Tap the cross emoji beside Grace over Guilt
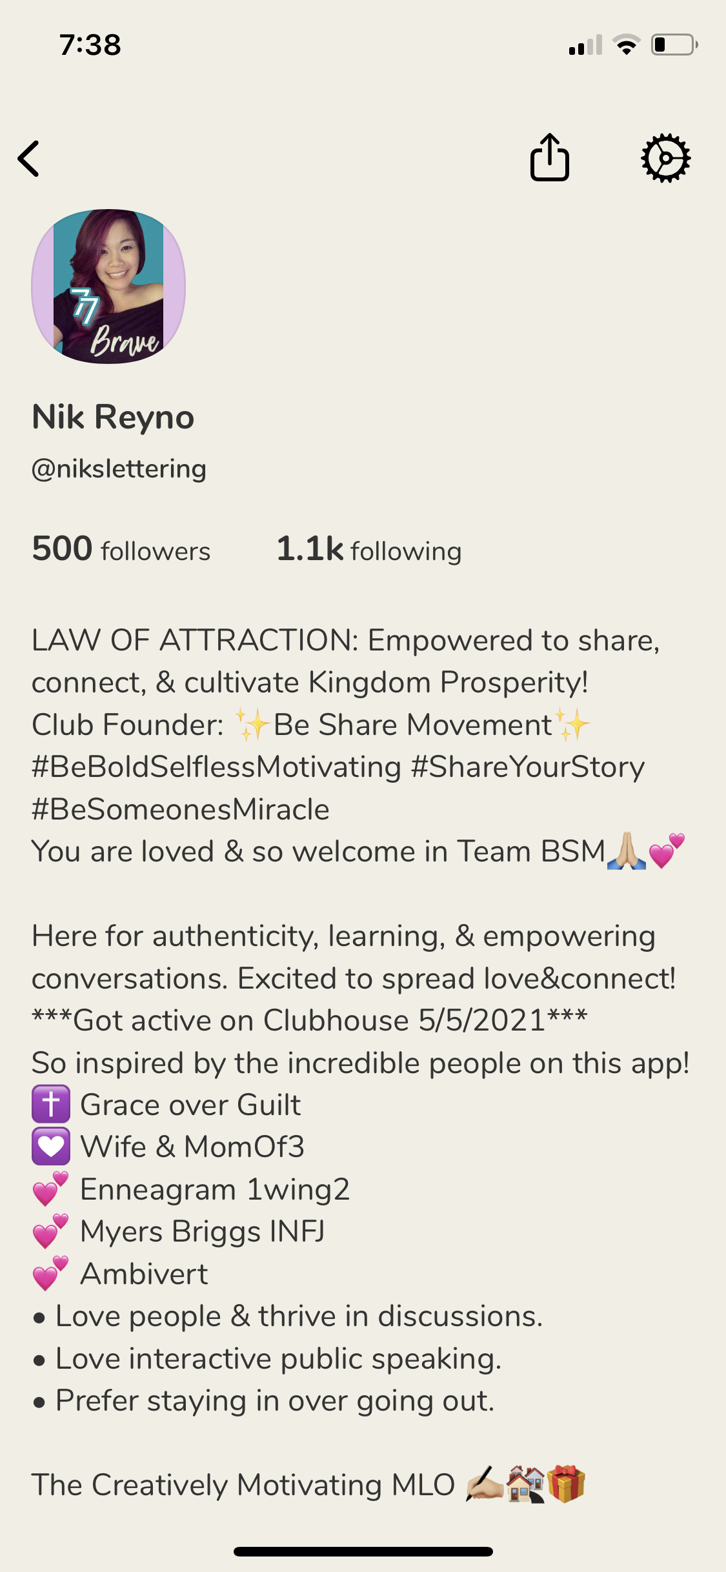Image resolution: width=726 pixels, height=1572 pixels. click(51, 1104)
